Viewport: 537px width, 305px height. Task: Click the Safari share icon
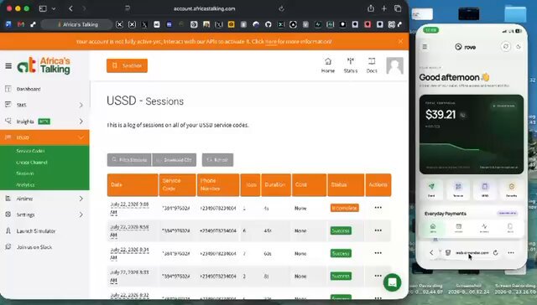coord(371,8)
